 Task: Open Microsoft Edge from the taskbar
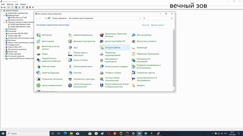coord(65,133)
